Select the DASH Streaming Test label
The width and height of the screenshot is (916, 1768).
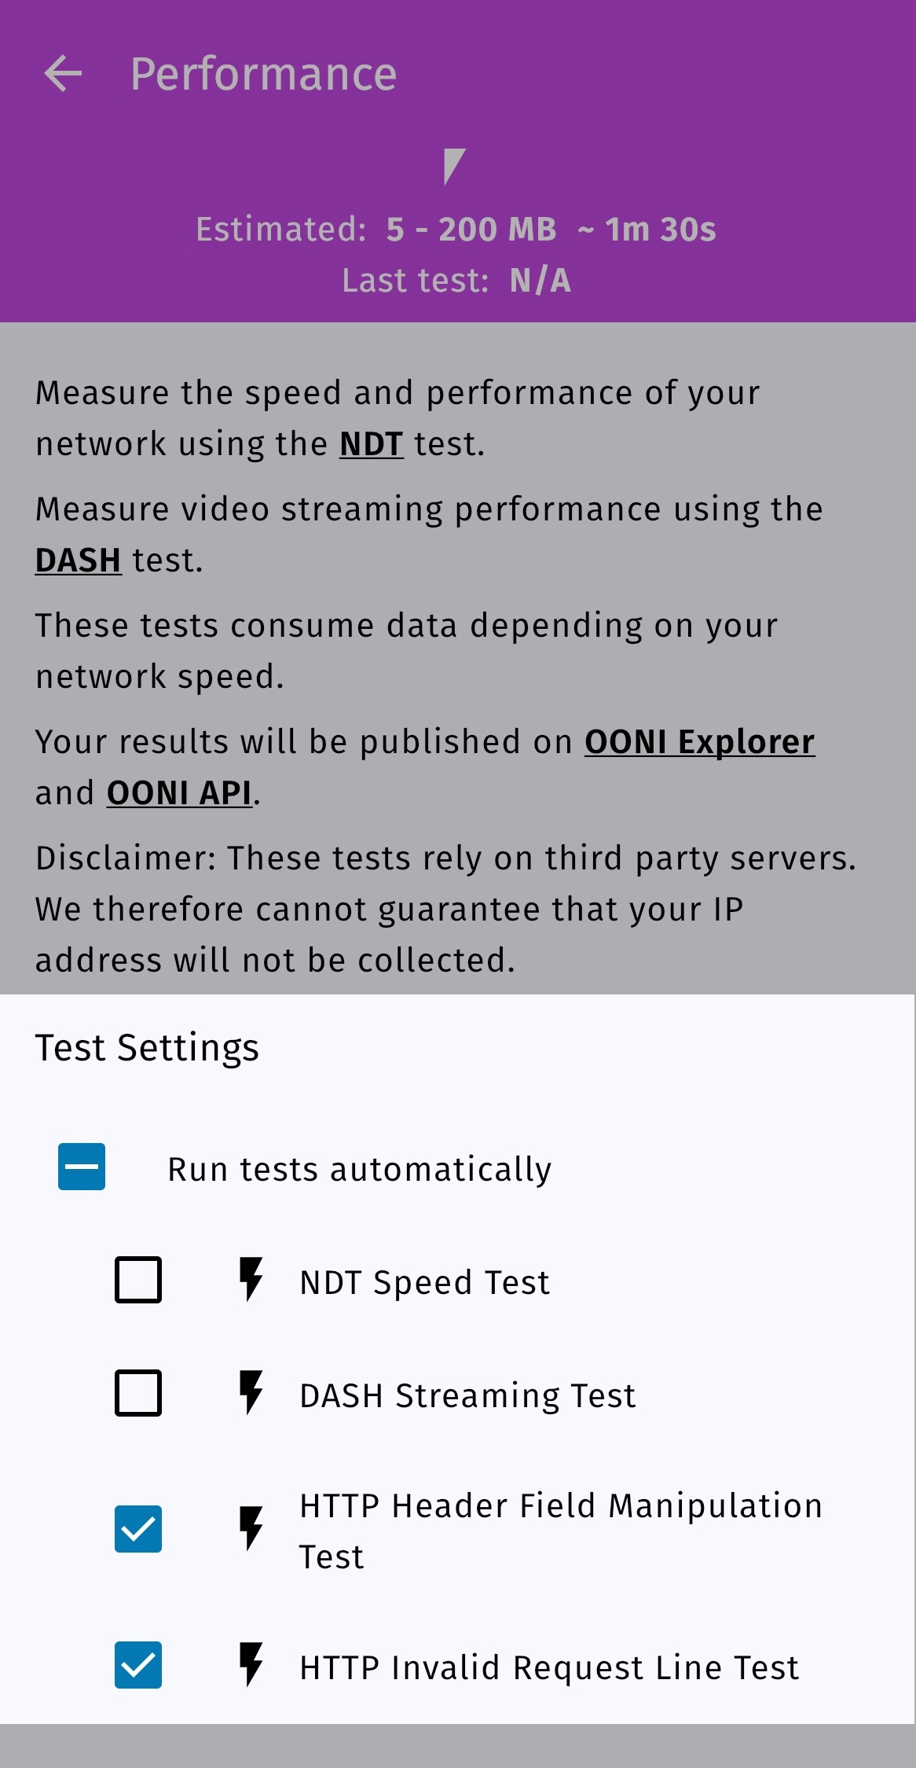[x=467, y=1395]
